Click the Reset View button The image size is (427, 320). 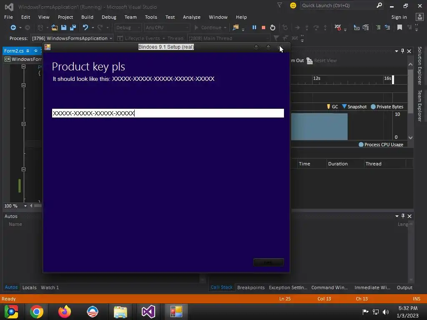click(322, 60)
